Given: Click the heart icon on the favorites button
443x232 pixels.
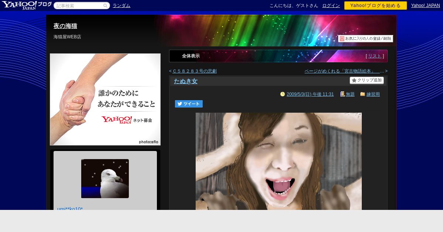Looking at the screenshot, I should click(x=342, y=39).
